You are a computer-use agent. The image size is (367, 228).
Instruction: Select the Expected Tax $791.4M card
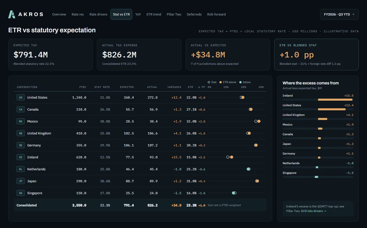pyautogui.click(x=50, y=54)
